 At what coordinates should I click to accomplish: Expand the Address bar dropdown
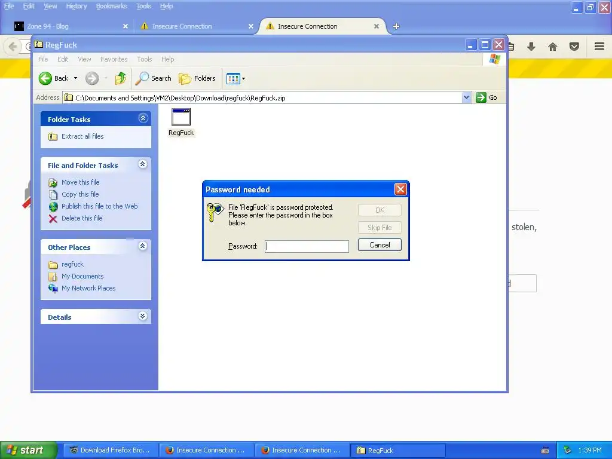pyautogui.click(x=466, y=97)
